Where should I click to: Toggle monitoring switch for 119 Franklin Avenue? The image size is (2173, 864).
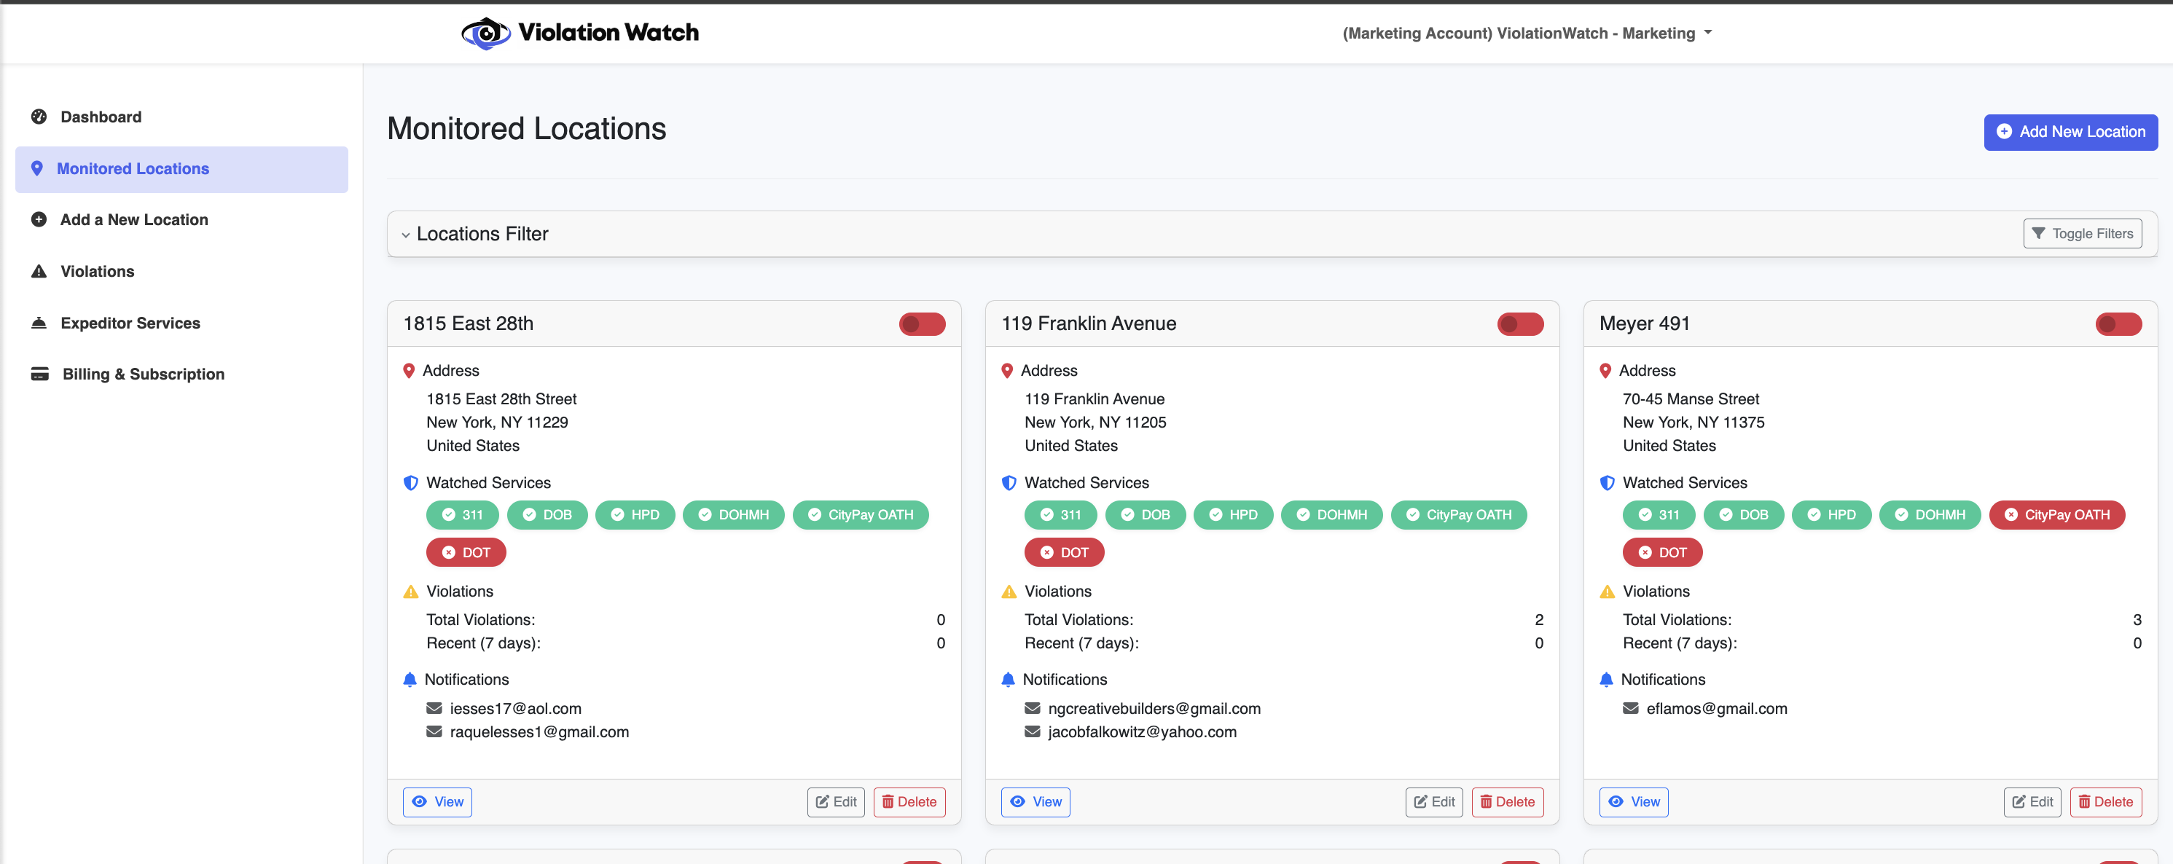coord(1520,323)
